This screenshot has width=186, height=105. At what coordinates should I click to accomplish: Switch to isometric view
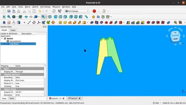(x=50, y=17)
